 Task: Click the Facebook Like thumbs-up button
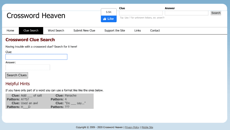109,19
